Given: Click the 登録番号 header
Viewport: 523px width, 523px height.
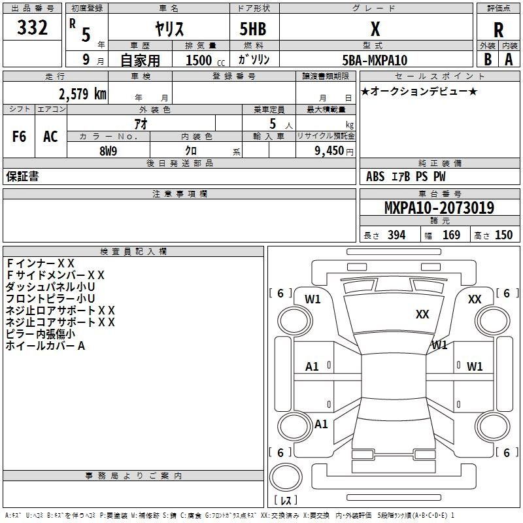Looking at the screenshot, I should pyautogui.click(x=234, y=76).
